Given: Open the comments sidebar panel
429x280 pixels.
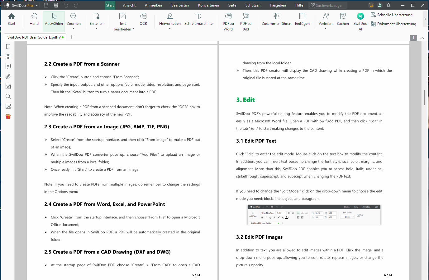Looking at the screenshot, I should [x=8, y=67].
